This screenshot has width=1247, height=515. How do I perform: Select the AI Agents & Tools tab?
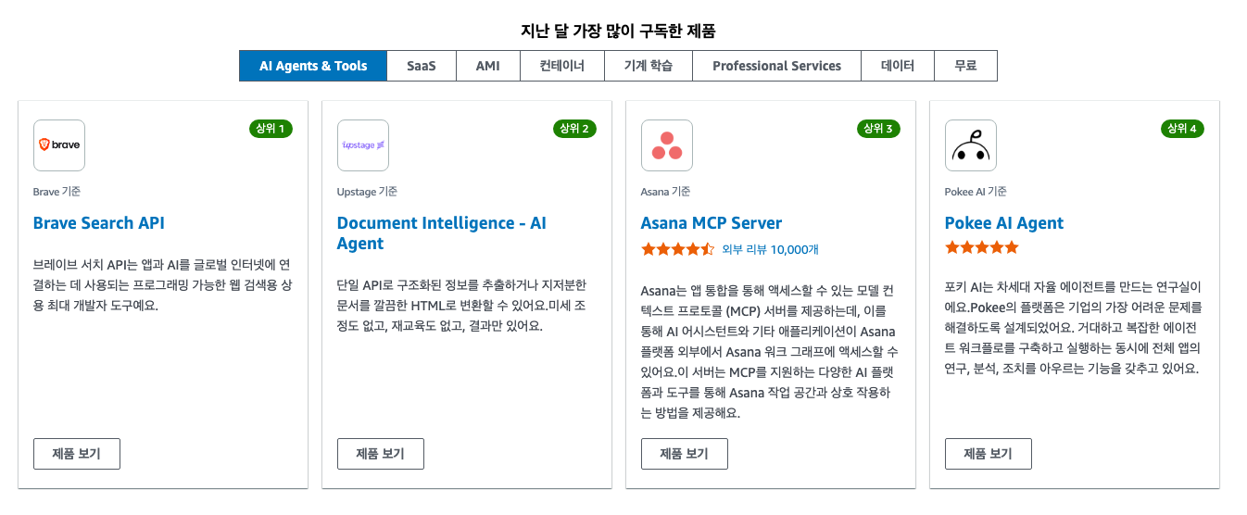coord(313,66)
